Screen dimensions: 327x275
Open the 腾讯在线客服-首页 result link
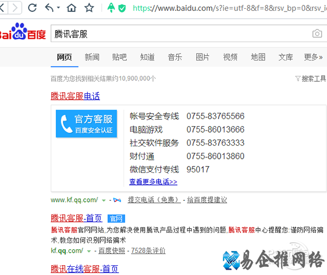(85, 269)
